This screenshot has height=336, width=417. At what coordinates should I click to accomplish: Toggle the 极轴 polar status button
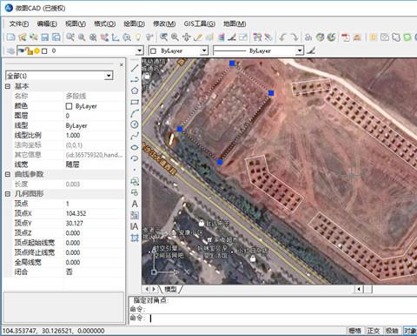click(x=392, y=331)
